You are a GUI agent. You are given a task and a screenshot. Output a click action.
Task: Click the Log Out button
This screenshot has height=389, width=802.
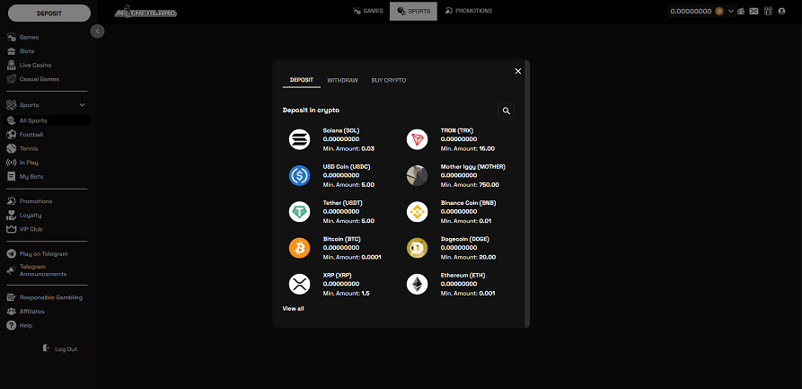tap(60, 349)
